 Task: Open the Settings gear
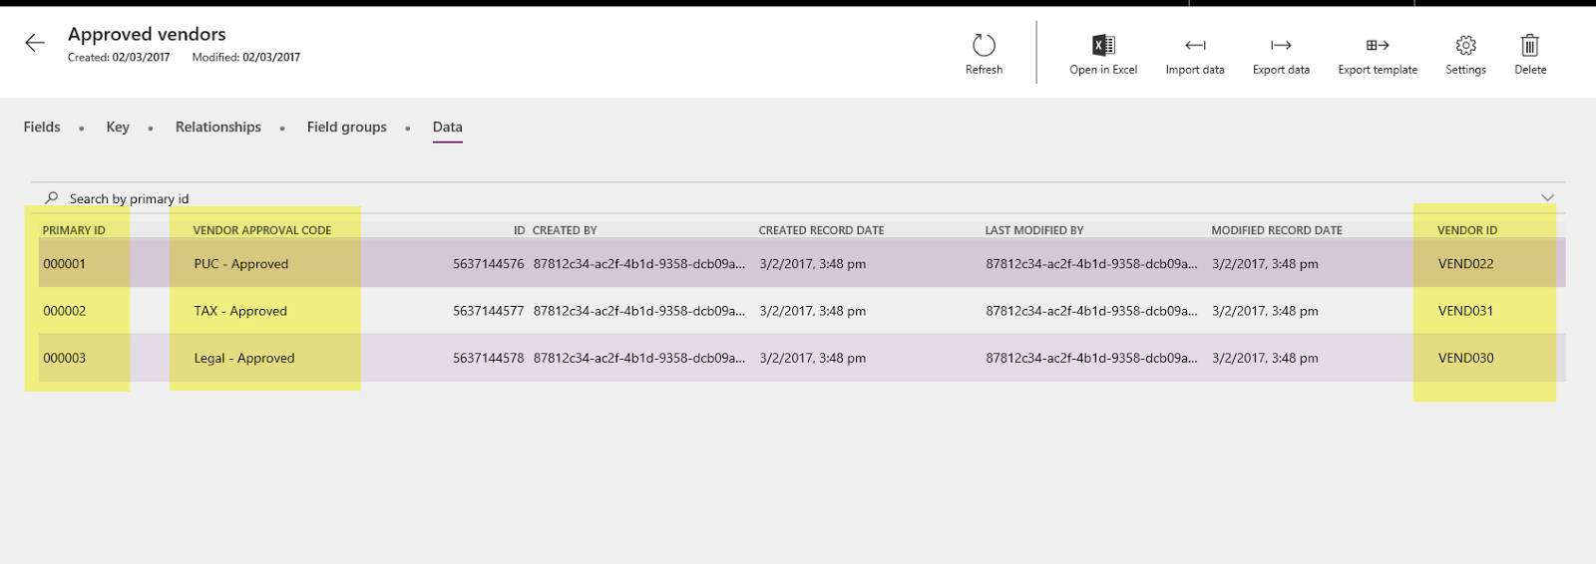1465,46
